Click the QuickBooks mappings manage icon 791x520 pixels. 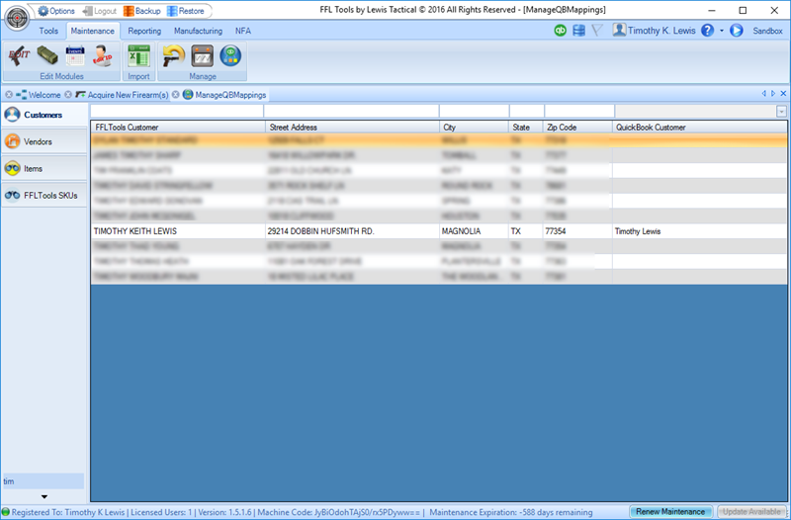point(230,55)
